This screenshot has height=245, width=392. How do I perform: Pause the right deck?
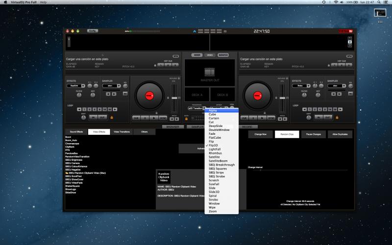click(x=253, y=118)
